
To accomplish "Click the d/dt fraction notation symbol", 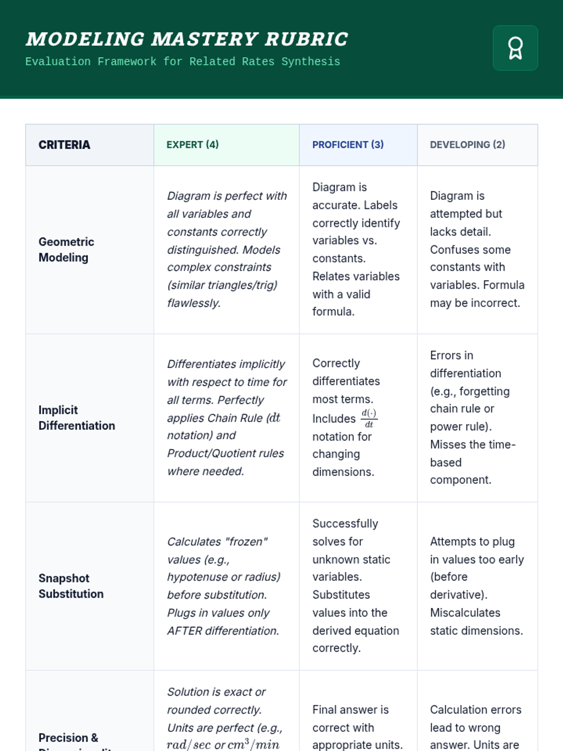I will coord(369,418).
